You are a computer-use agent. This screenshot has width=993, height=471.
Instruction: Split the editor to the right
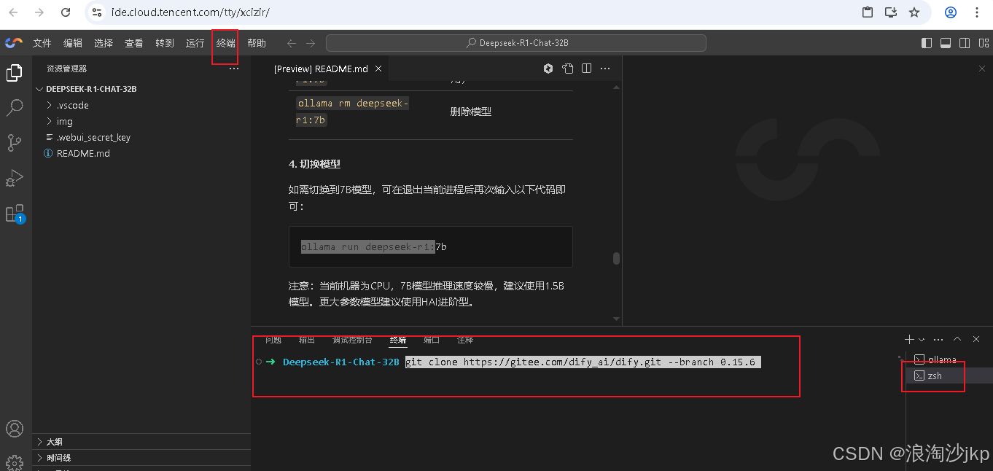click(x=586, y=69)
